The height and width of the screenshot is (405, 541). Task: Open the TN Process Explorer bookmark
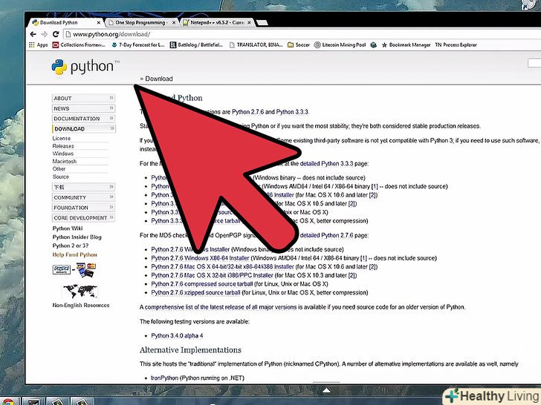(x=456, y=45)
